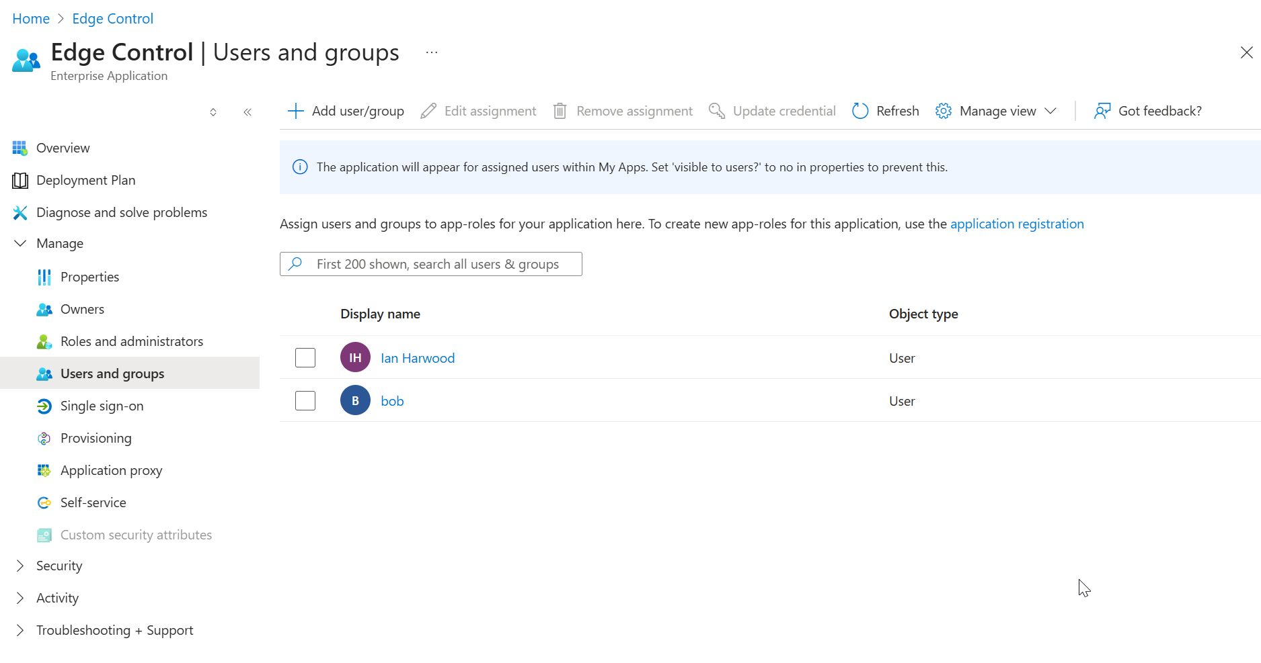1261x663 pixels.
Task: Click the Roles and administrators icon
Action: (x=44, y=341)
